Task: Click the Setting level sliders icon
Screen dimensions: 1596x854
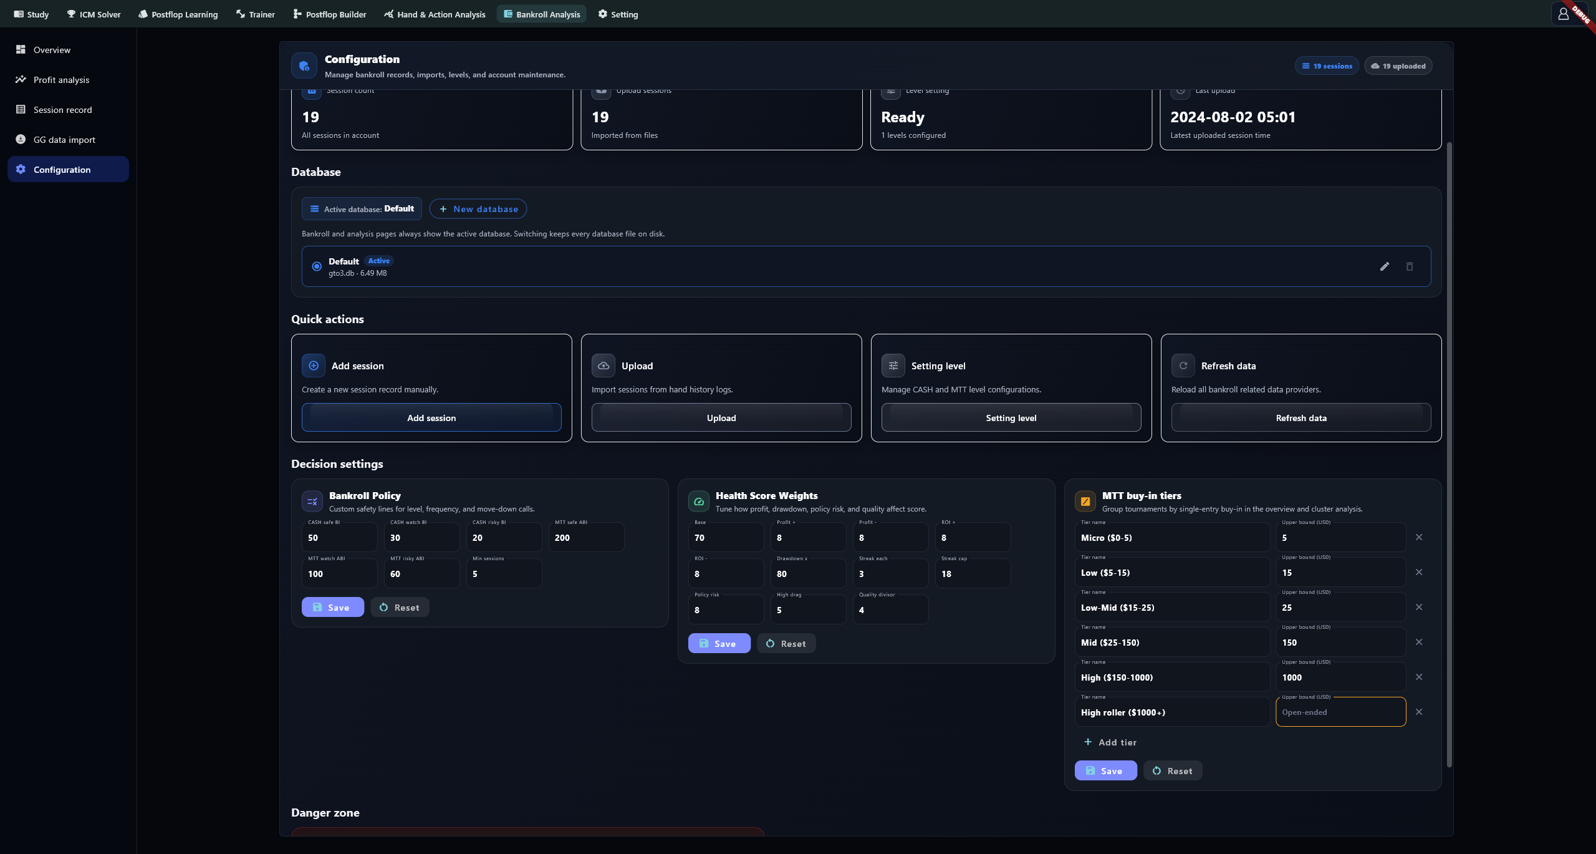Action: [893, 366]
